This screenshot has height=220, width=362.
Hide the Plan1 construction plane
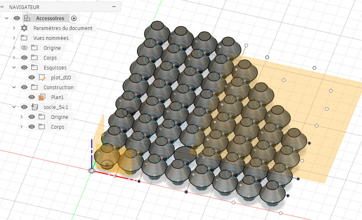[x=32, y=97]
